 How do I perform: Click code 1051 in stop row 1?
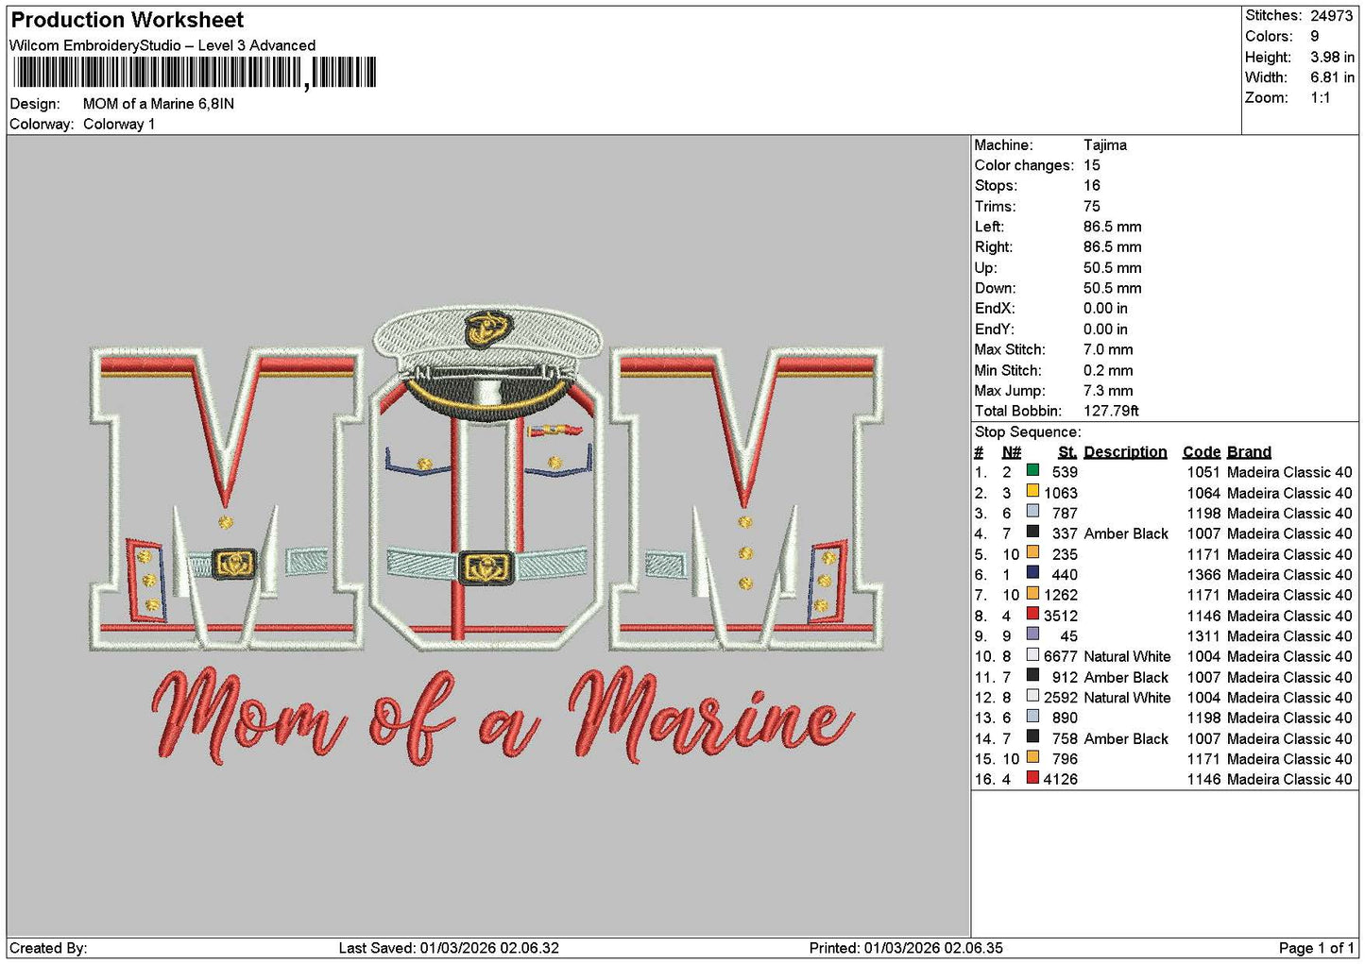tap(1203, 472)
